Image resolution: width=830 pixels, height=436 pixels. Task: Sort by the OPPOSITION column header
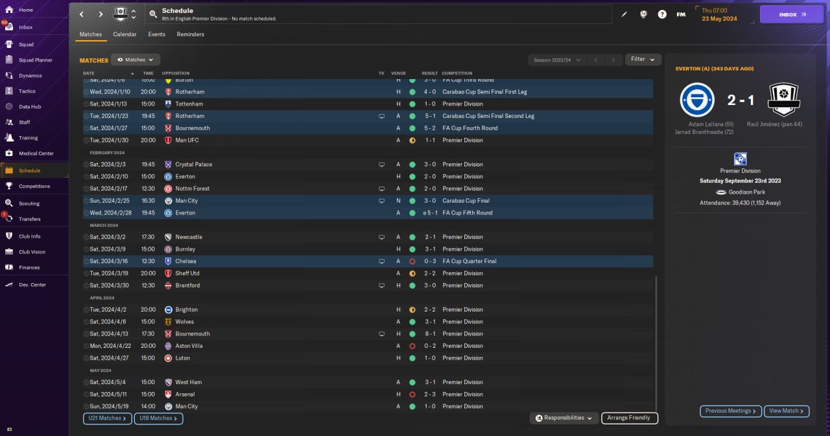pyautogui.click(x=176, y=73)
